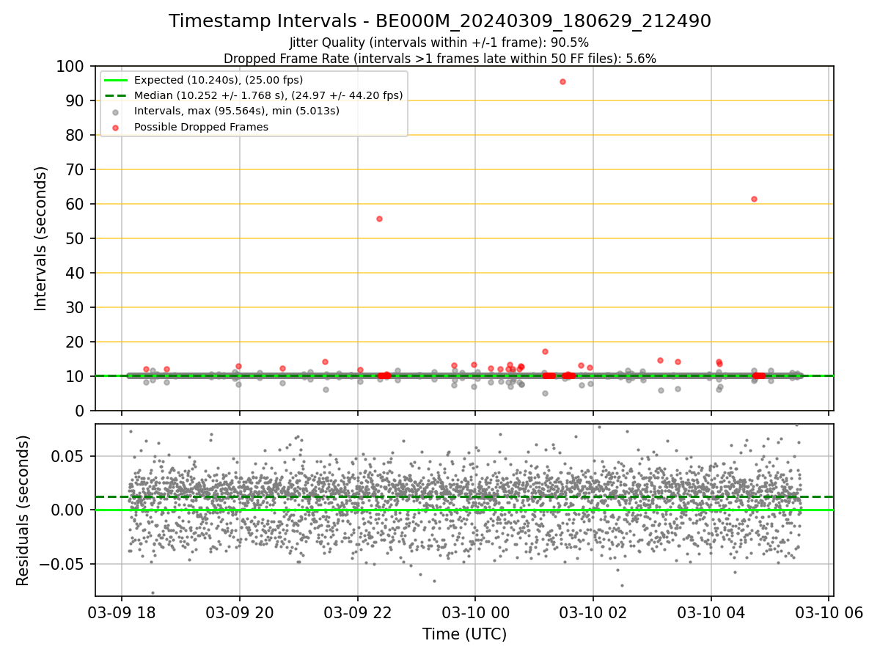Click the '03-10 04' time tick label

click(711, 613)
